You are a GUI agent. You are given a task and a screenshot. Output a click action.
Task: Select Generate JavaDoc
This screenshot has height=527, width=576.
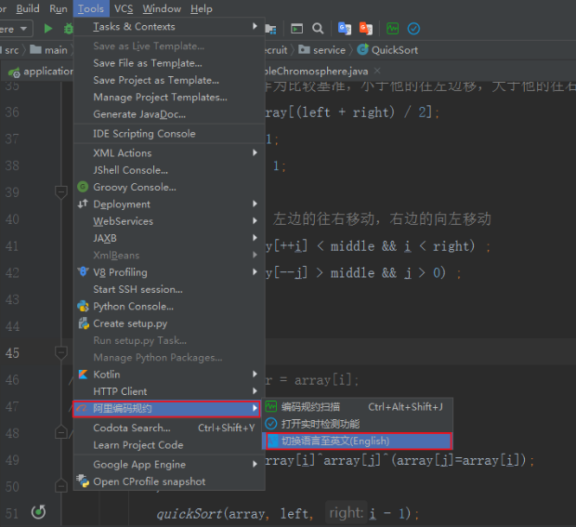[x=169, y=114]
